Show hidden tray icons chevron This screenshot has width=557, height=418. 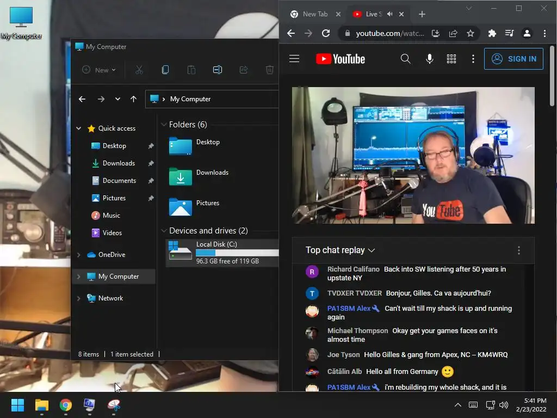point(458,405)
